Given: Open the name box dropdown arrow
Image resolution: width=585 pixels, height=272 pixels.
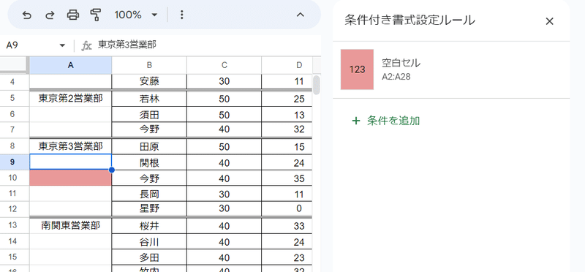Looking at the screenshot, I should [x=62, y=45].
